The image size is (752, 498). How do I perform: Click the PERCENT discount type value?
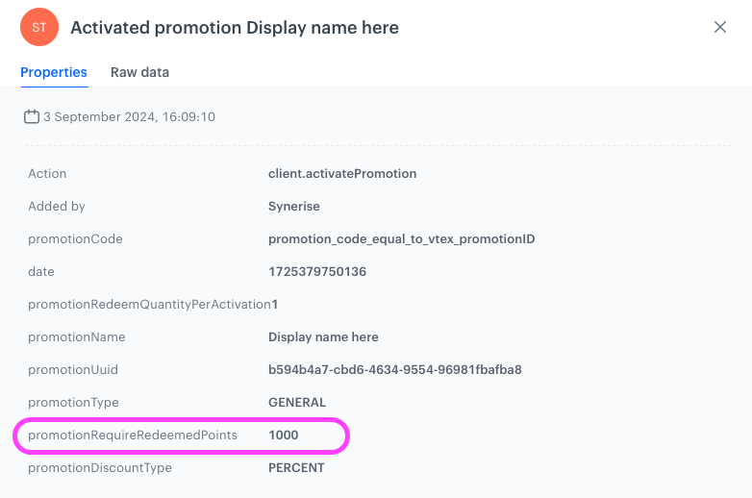tap(296, 468)
